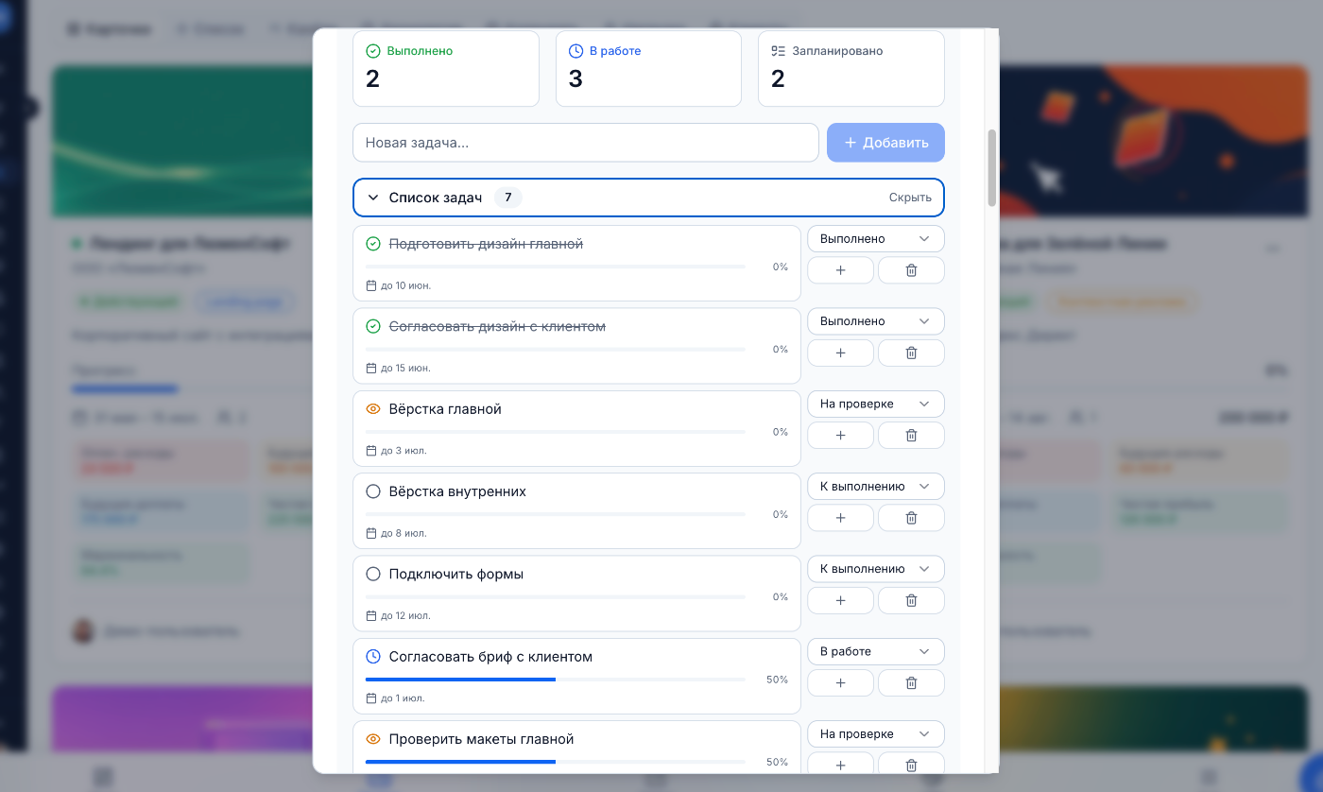The width and height of the screenshot is (1323, 792).
Task: Click calendar icon next to до 3 июл.
Action: pos(371,451)
